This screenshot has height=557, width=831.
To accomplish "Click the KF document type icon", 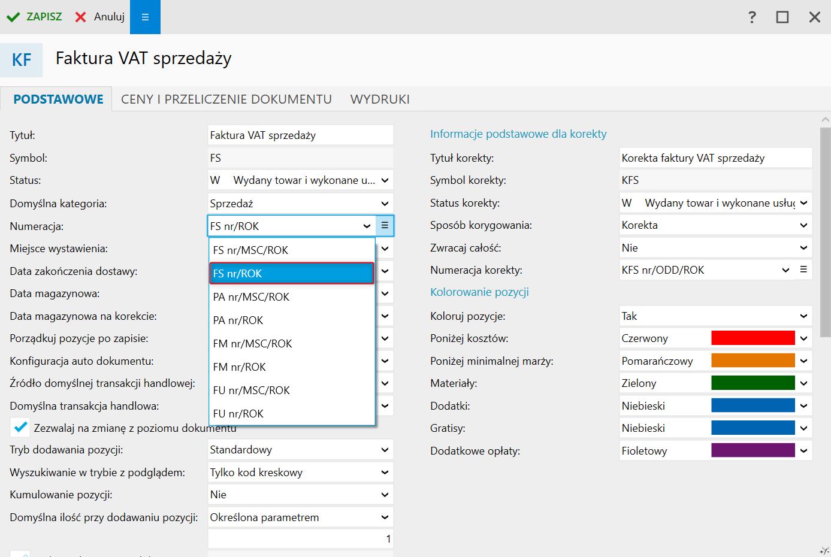I will pyautogui.click(x=22, y=60).
